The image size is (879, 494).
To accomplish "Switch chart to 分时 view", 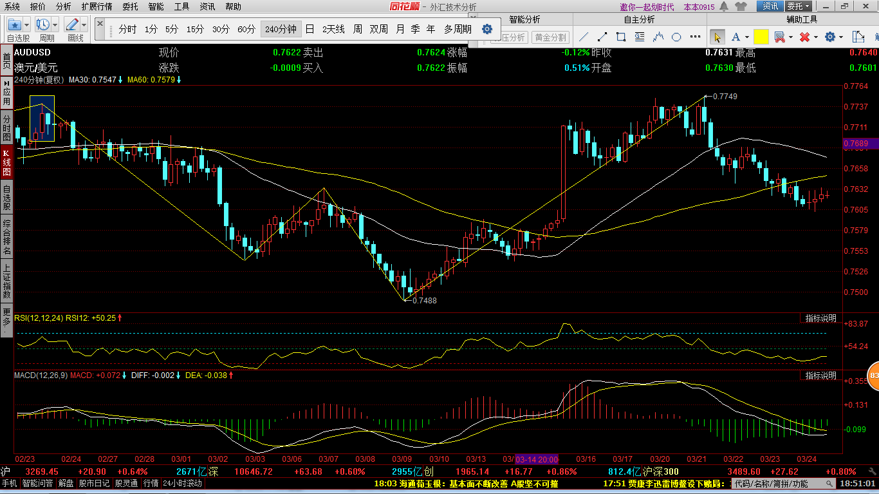I will [127, 29].
